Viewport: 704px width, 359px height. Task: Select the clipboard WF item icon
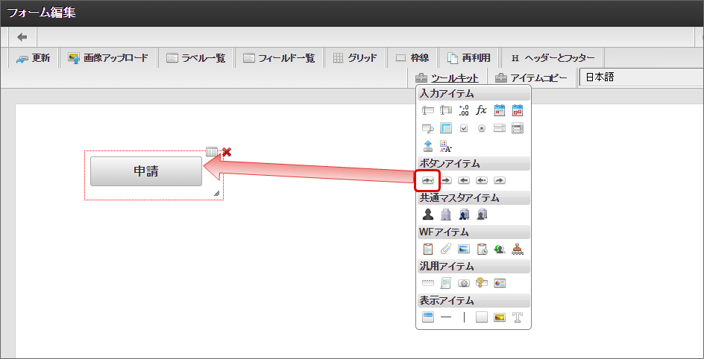point(428,249)
